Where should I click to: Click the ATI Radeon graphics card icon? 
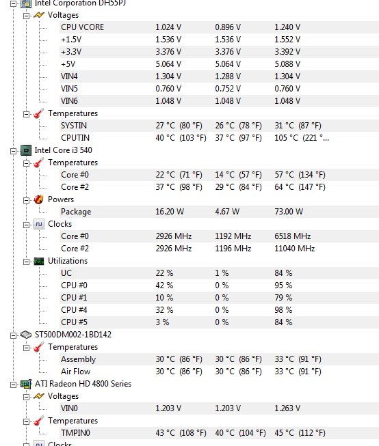pyautogui.click(x=26, y=384)
